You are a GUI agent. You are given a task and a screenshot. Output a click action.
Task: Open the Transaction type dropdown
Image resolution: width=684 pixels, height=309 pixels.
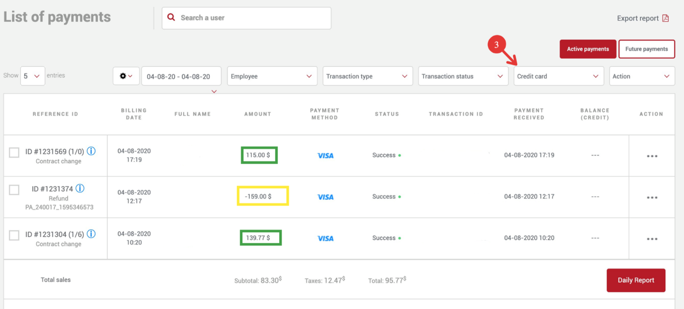[x=367, y=76]
